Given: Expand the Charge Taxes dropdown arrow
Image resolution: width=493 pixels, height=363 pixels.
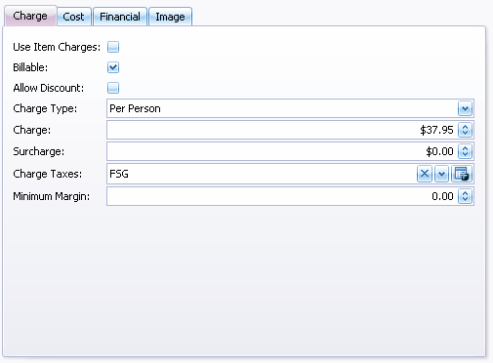Looking at the screenshot, I should click(441, 174).
